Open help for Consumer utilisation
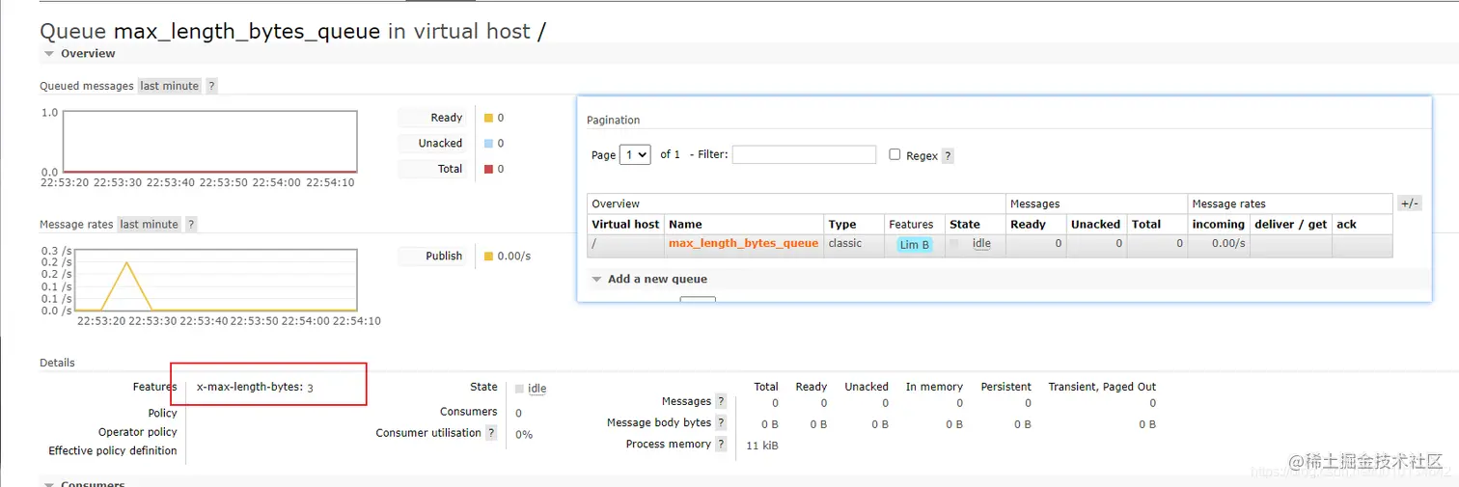This screenshot has height=487, width=1459. (x=491, y=433)
